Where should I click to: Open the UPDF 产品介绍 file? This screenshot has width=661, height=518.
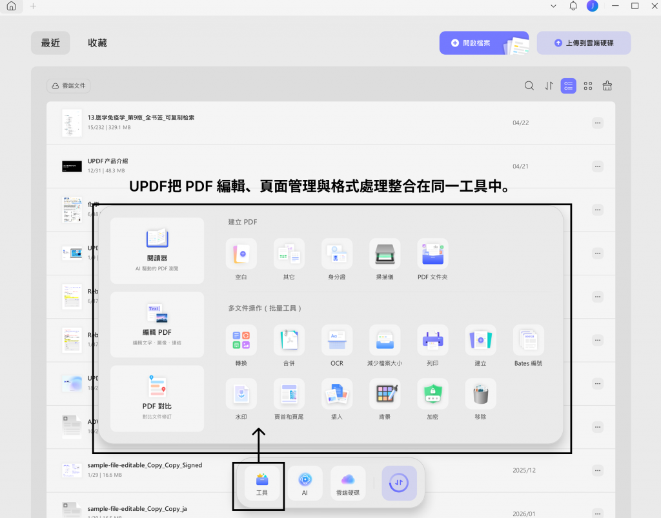point(331,166)
